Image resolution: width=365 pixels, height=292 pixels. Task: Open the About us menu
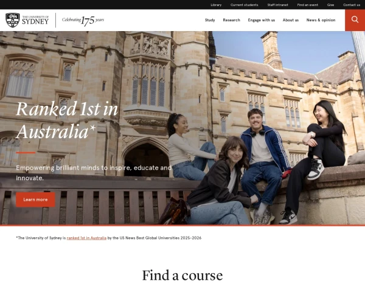pyautogui.click(x=291, y=20)
